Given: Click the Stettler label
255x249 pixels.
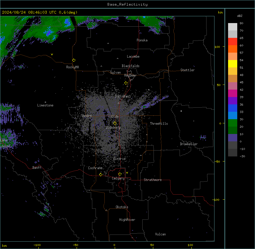Looking at the screenshot, I should (x=188, y=70).
